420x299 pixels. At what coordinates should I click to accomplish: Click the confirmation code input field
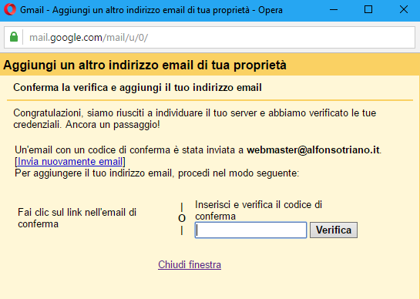(250, 230)
